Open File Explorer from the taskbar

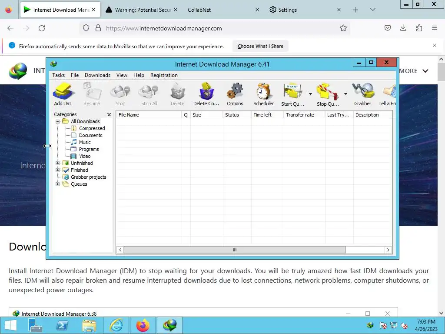[89, 325]
